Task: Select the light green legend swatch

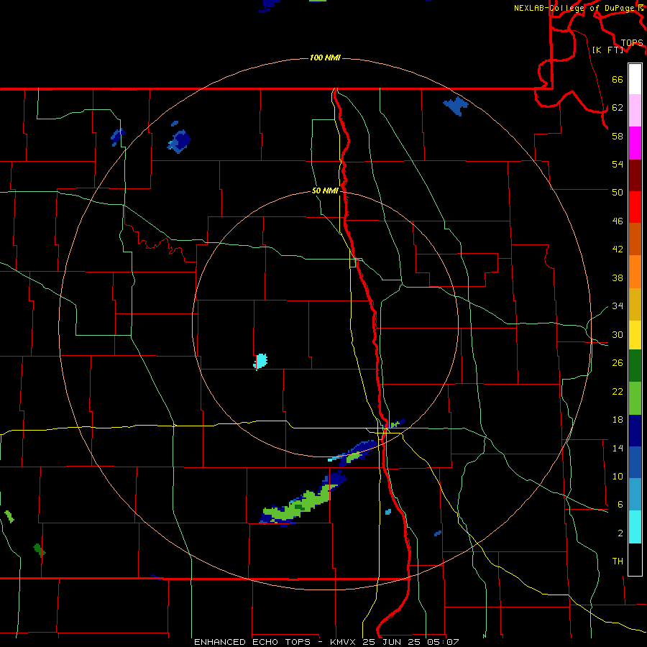Action: coord(635,398)
